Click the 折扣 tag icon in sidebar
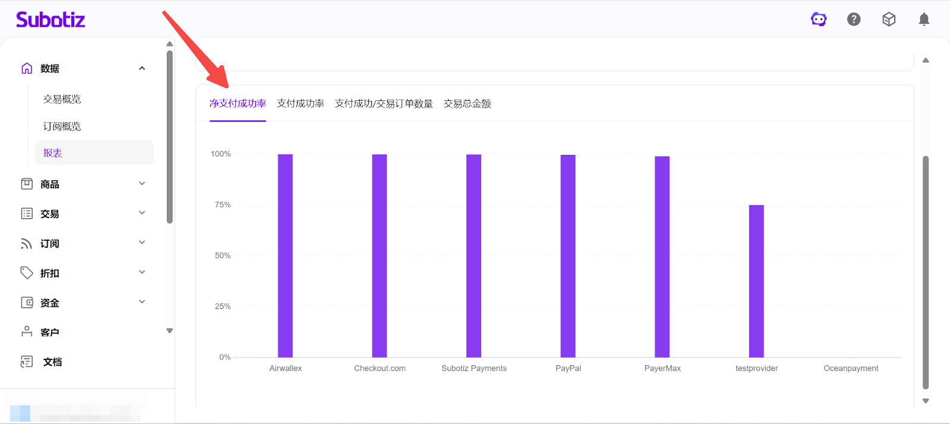The height and width of the screenshot is (424, 950). point(27,273)
